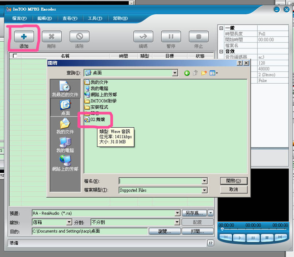Open the 查看(V) menu
The image size is (294, 257).
70,19
